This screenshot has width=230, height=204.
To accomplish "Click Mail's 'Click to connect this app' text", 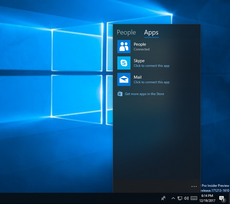I will pos(151,82).
